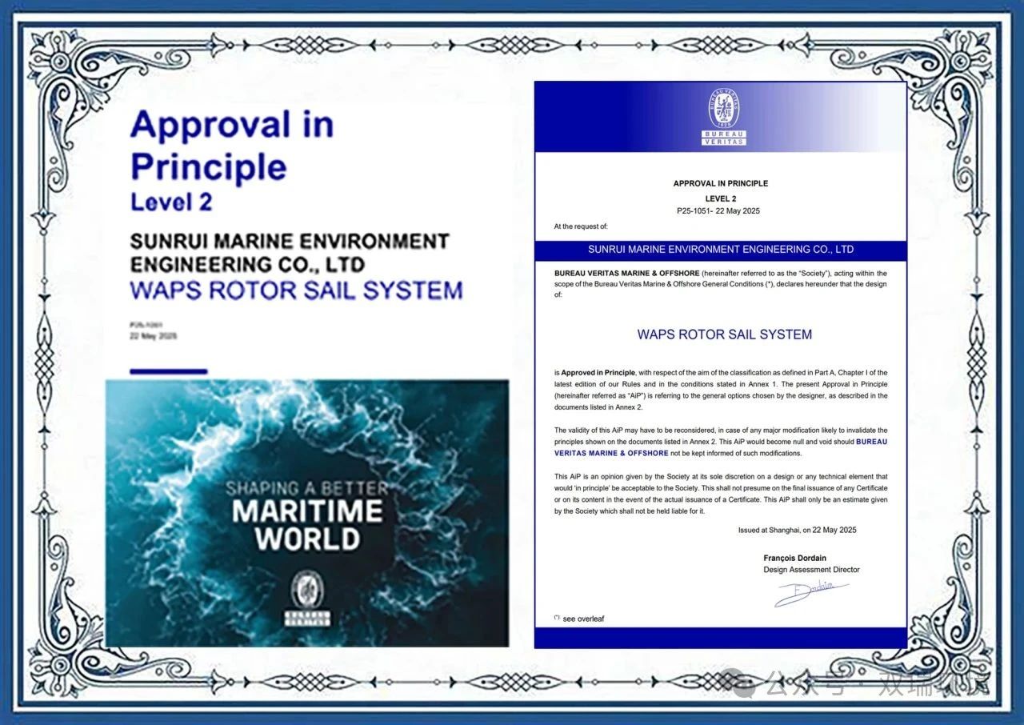
Task: Open the 'Shaping a Better Maritime World' image
Action: 307,512
